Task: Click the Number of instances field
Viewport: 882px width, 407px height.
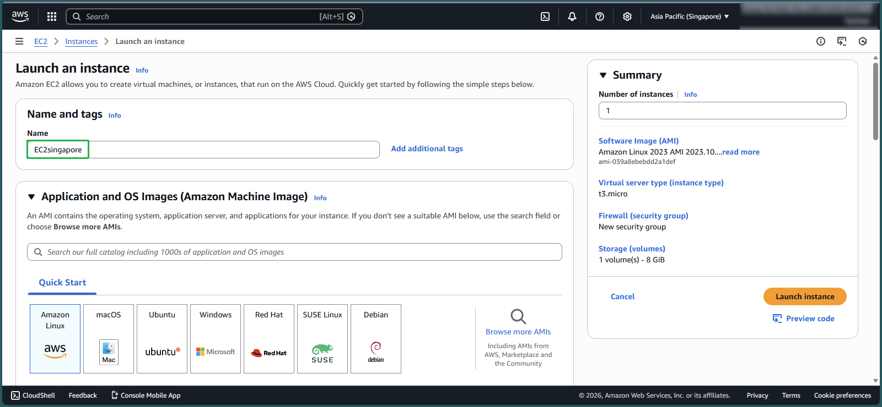Action: point(723,111)
